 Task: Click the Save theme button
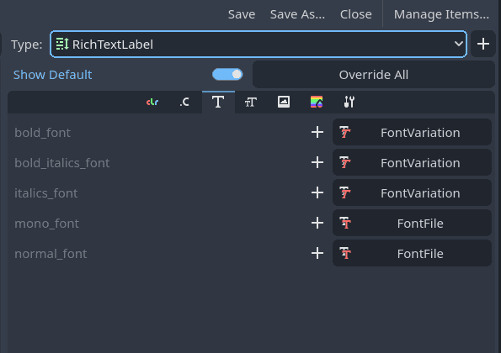click(x=242, y=14)
